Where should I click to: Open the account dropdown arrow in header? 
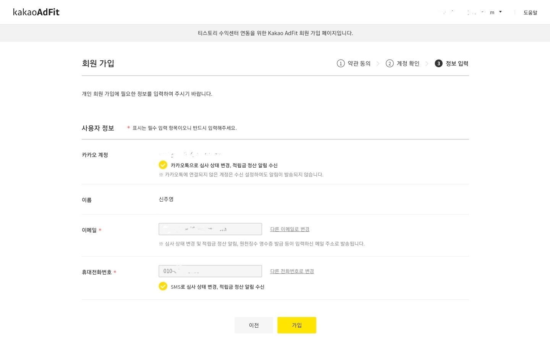coord(500,12)
